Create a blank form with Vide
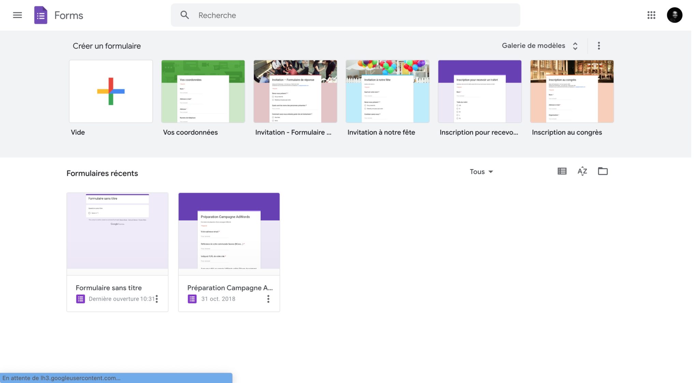This screenshot has width=699, height=383. click(111, 91)
